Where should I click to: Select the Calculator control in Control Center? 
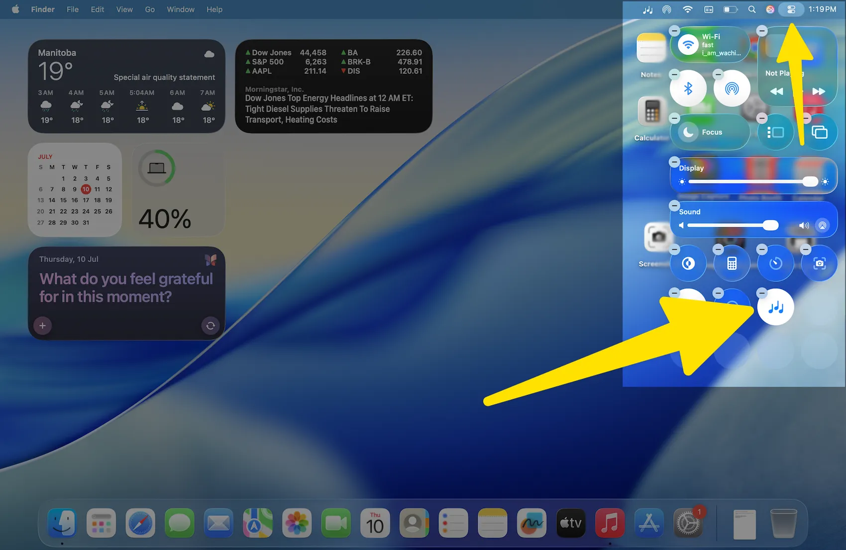(732, 263)
